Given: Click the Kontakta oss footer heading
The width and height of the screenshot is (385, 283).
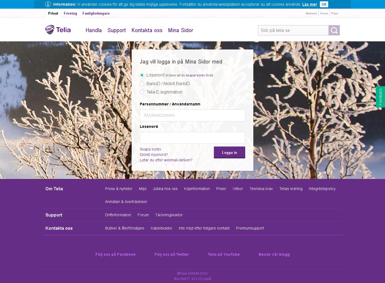Looking at the screenshot, I should [59, 228].
